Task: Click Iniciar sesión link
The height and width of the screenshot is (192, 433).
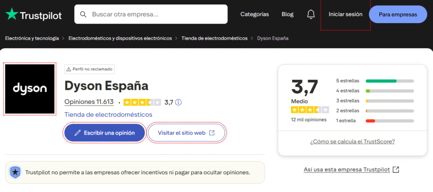Action: 345,14
